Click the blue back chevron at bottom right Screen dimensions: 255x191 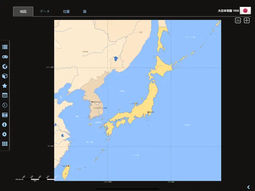pos(248,187)
